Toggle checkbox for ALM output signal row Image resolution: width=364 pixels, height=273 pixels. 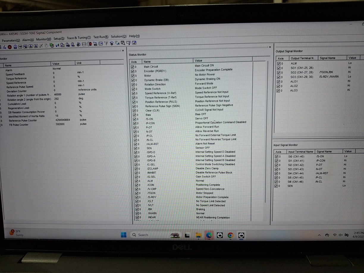[x=279, y=63]
